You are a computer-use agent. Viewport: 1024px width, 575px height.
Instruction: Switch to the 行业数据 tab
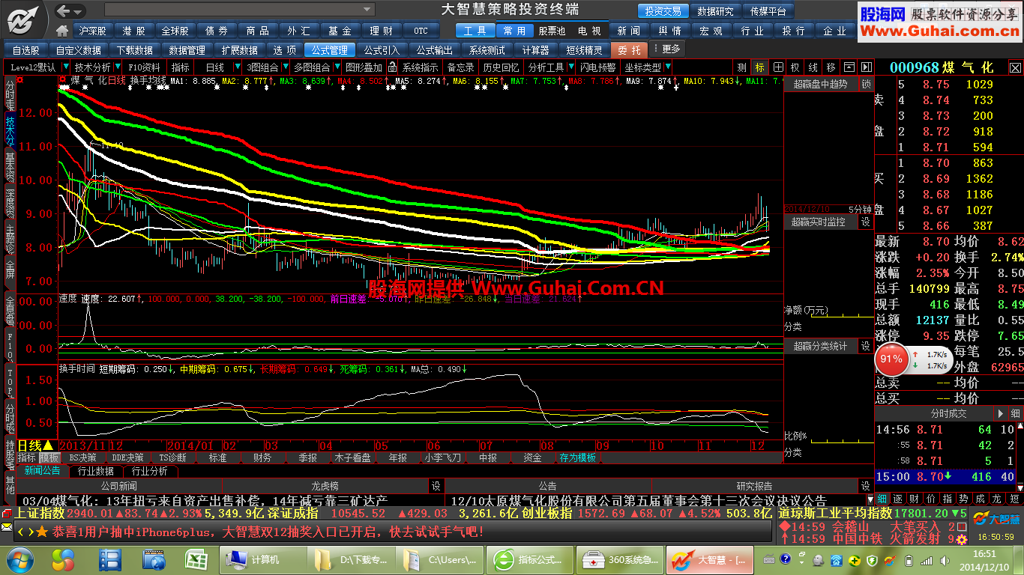tap(96, 471)
